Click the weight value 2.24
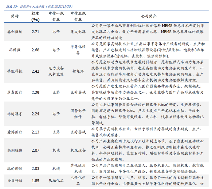This screenshot has width=212, height=189. pos(35,114)
